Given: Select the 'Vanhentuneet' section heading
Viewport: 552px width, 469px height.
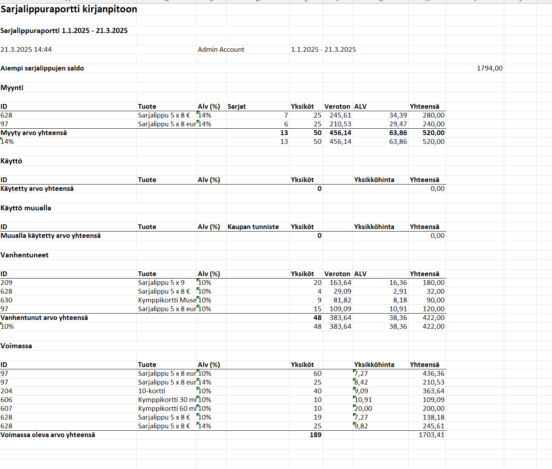Looking at the screenshot, I should (25, 255).
